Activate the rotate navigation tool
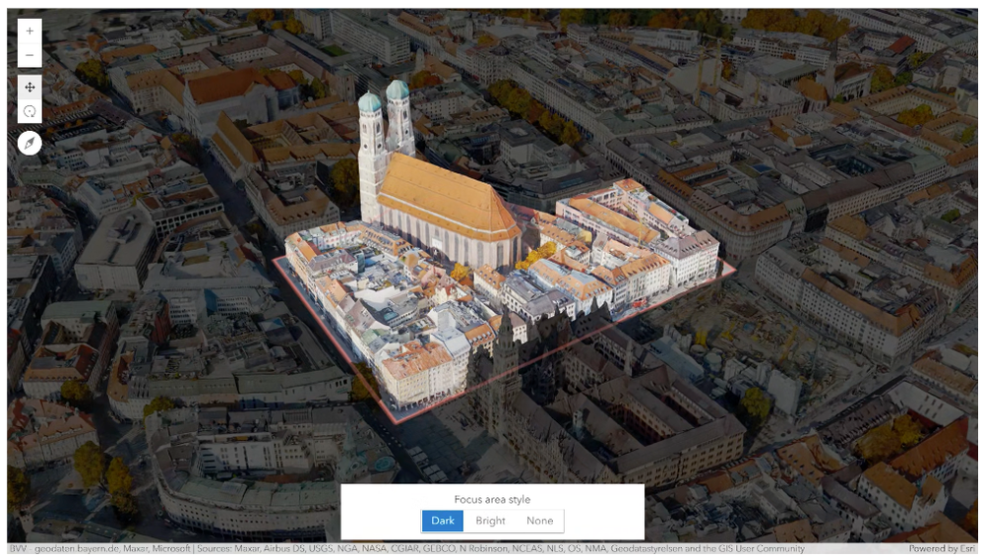The width and height of the screenshot is (983, 559). (30, 111)
